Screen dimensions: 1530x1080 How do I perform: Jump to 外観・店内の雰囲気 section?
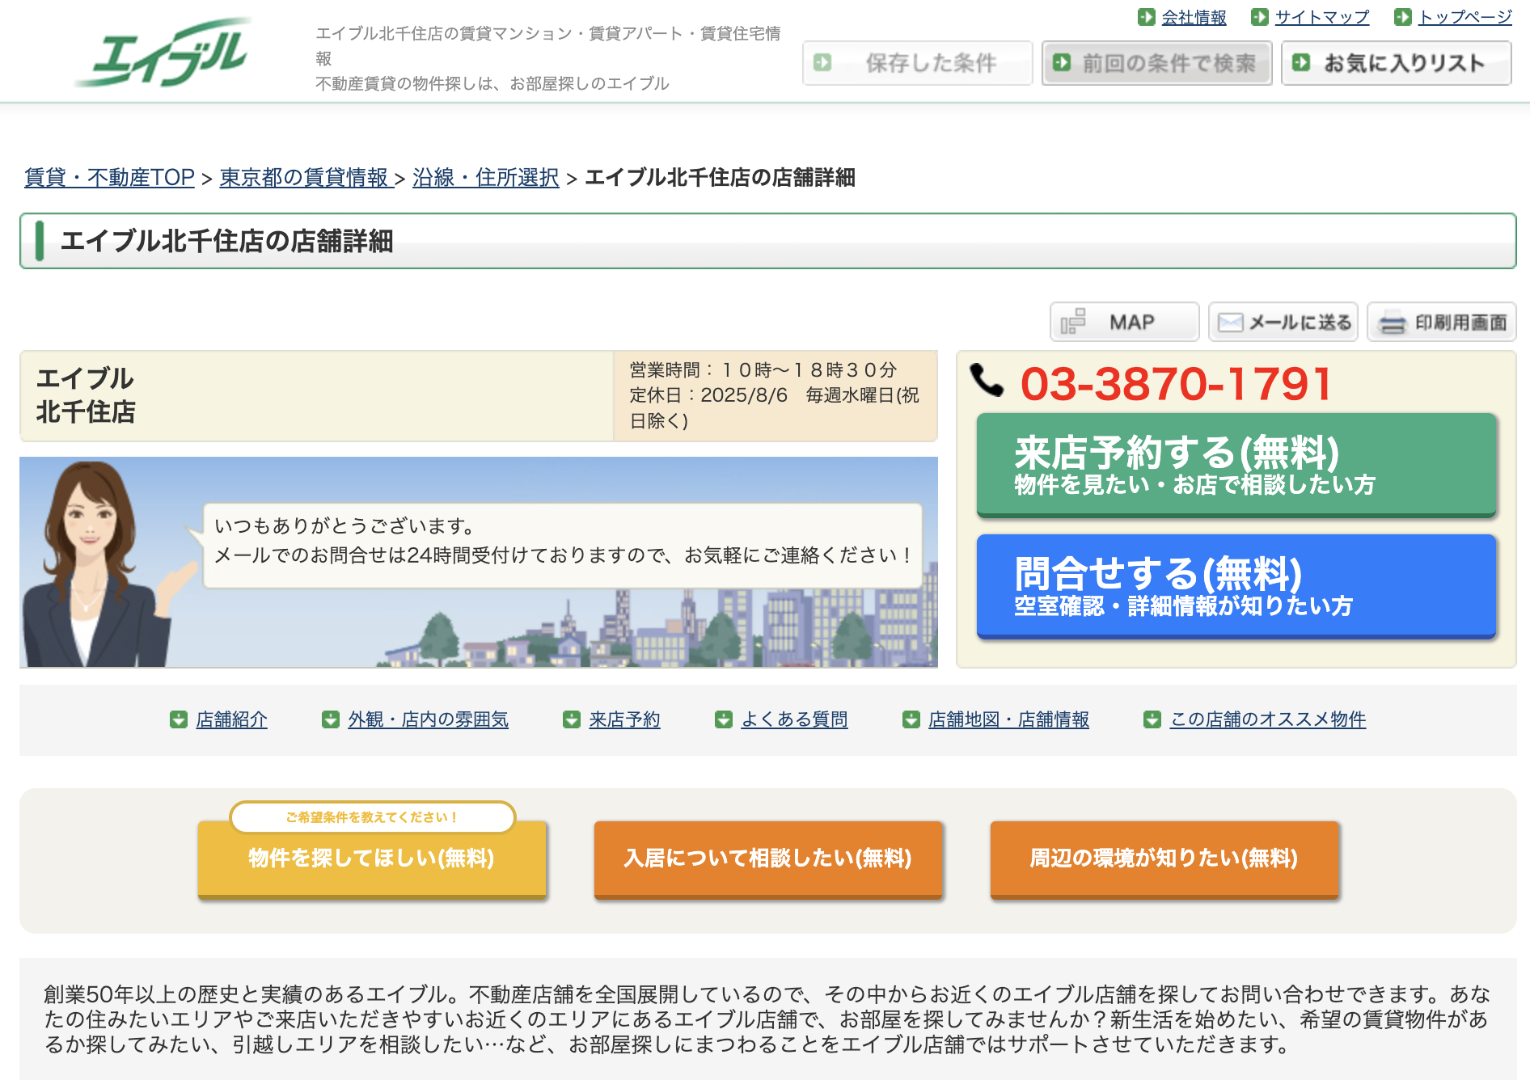click(428, 719)
